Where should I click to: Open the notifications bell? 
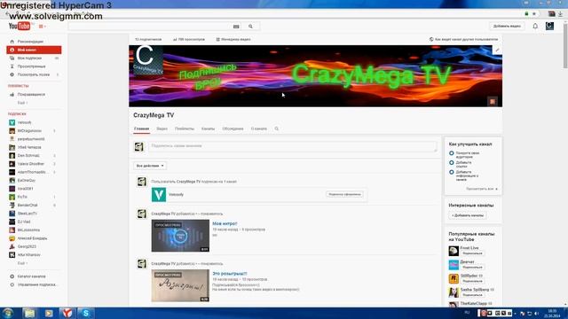[x=535, y=26]
